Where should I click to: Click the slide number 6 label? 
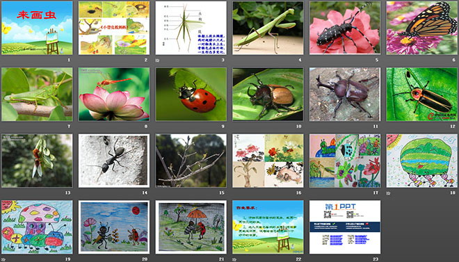[454, 60]
